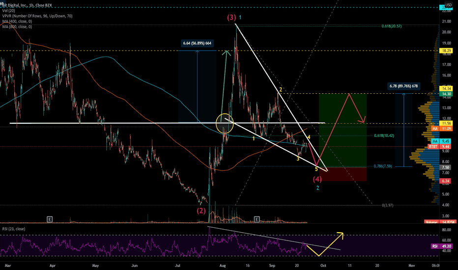
Task: Select the 6.64 (56.89%) measurement label
Action: pos(197,43)
